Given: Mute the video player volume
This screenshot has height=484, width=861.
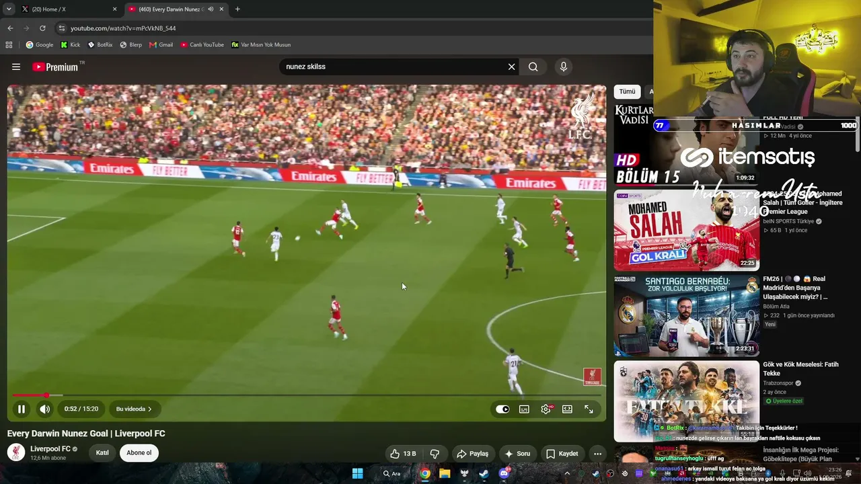Looking at the screenshot, I should pyautogui.click(x=44, y=409).
